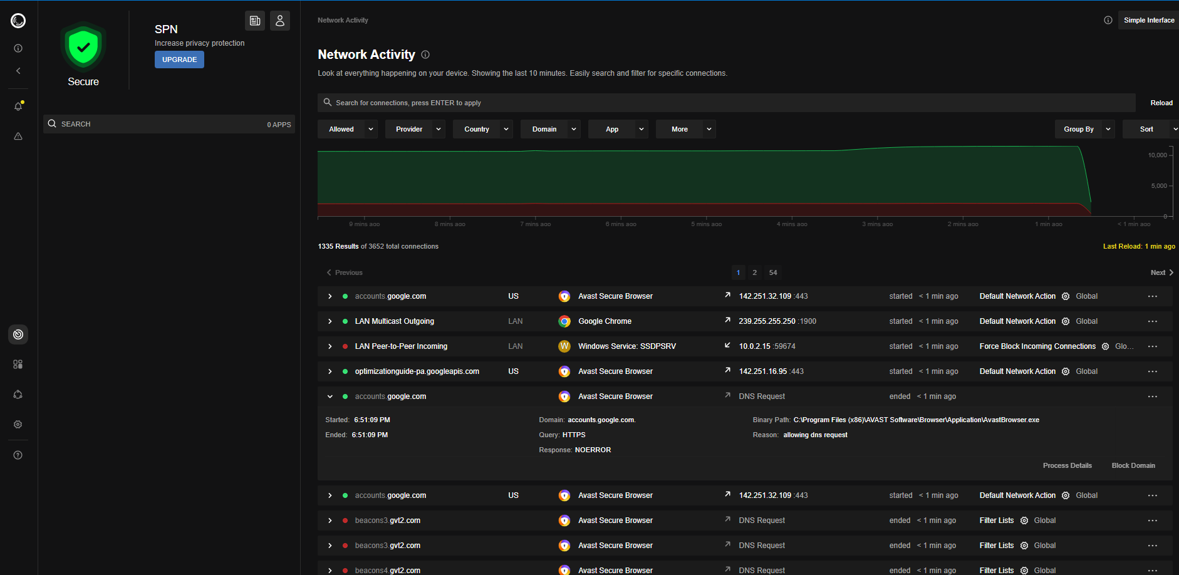
Task: Open Network Activity monitor sidebar icon
Action: click(18, 334)
